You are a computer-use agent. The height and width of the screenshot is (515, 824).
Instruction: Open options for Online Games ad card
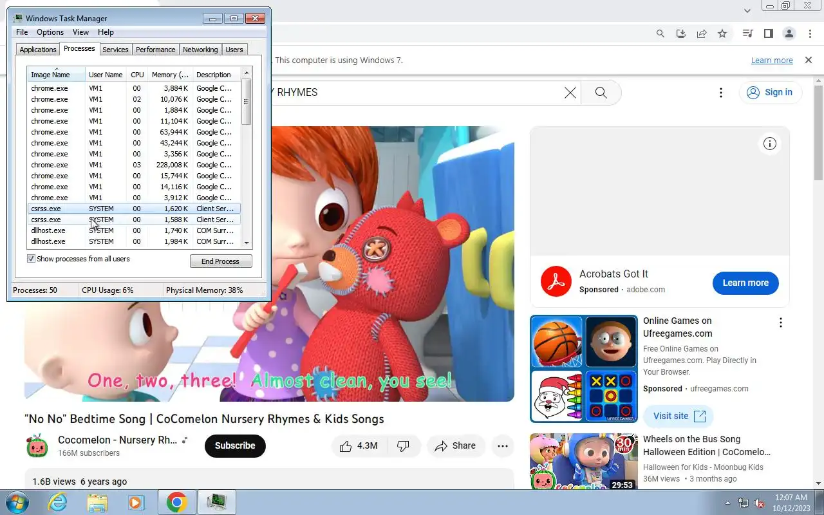click(780, 323)
